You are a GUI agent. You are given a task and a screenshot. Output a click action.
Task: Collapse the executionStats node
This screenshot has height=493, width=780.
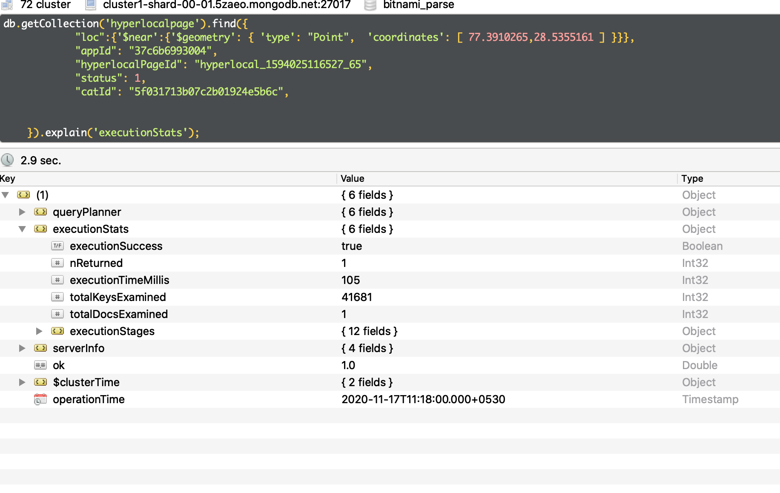click(x=22, y=229)
